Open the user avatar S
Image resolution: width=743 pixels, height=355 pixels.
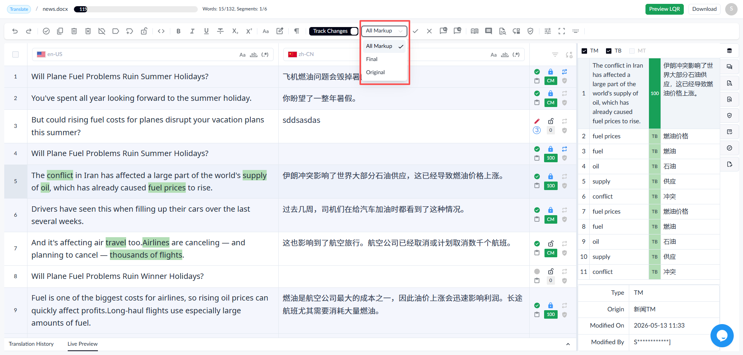pyautogui.click(x=731, y=9)
